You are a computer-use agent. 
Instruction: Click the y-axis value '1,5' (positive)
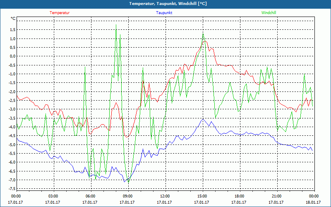coord(13,30)
